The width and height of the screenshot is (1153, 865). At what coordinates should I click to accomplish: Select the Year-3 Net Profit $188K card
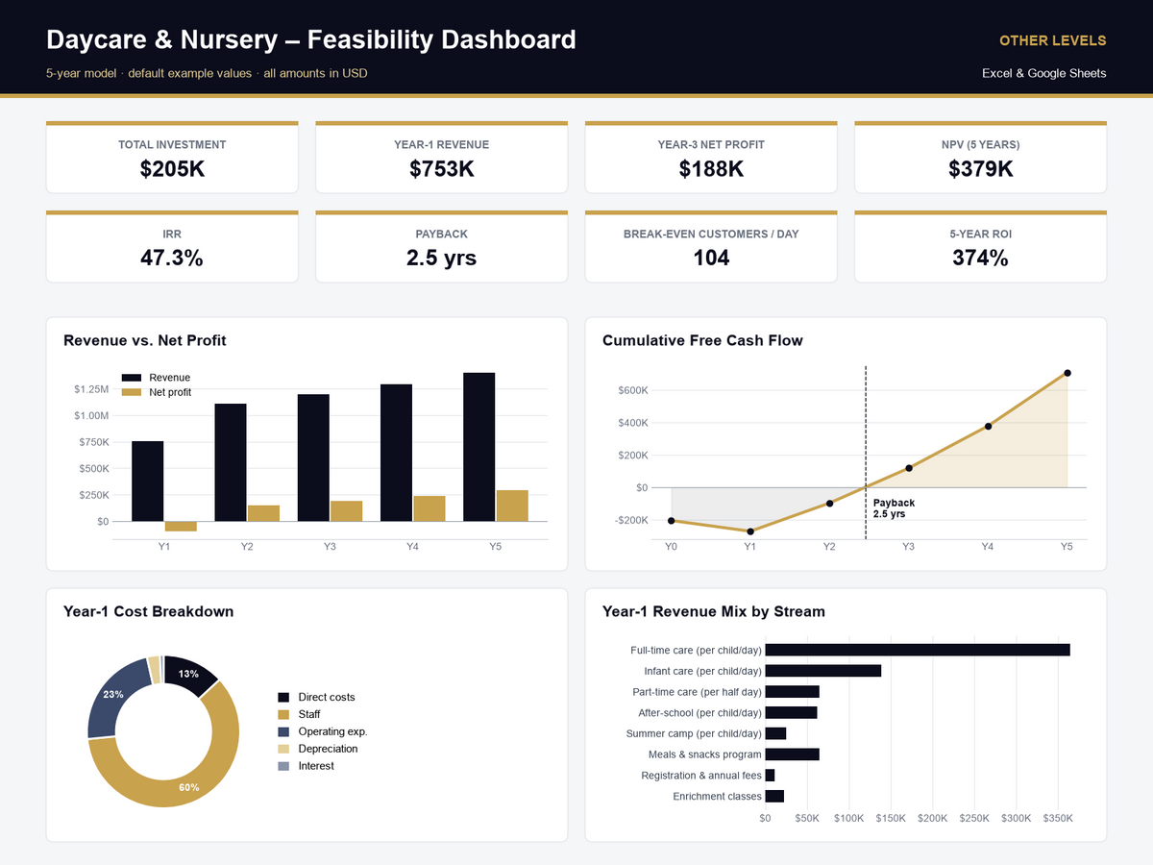pos(711,158)
